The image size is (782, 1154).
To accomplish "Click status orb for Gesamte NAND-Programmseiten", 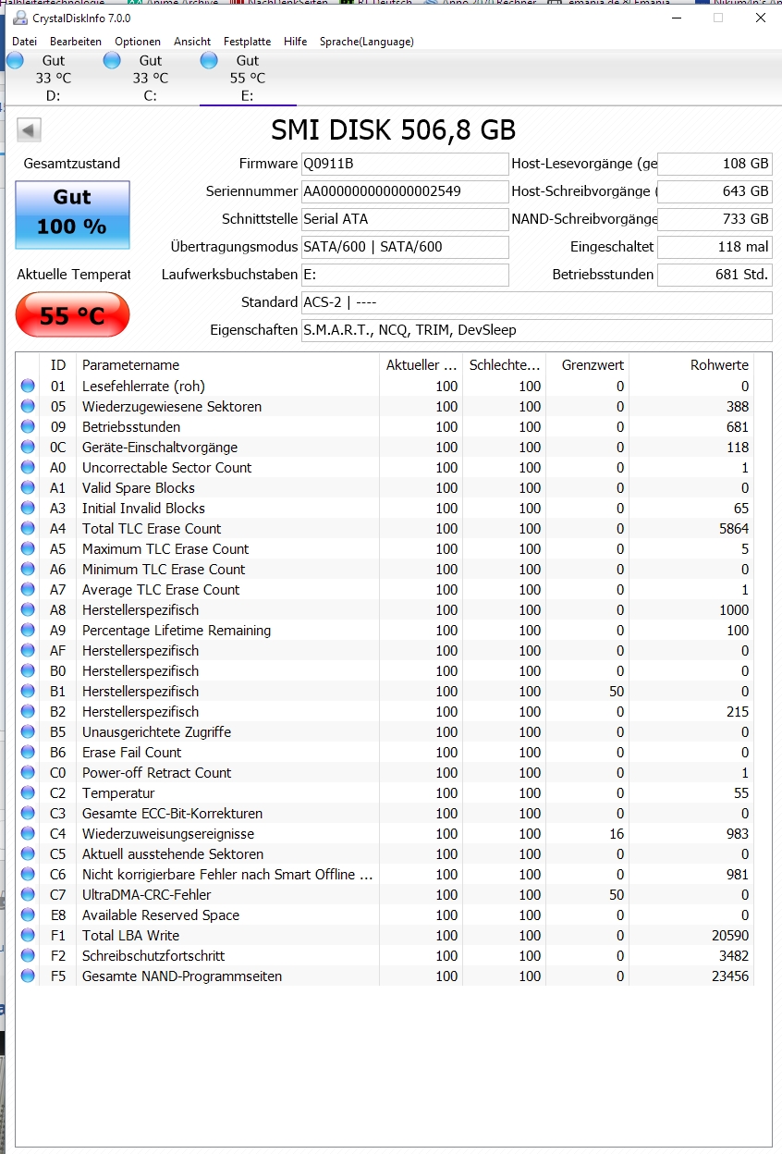I will click(x=28, y=976).
